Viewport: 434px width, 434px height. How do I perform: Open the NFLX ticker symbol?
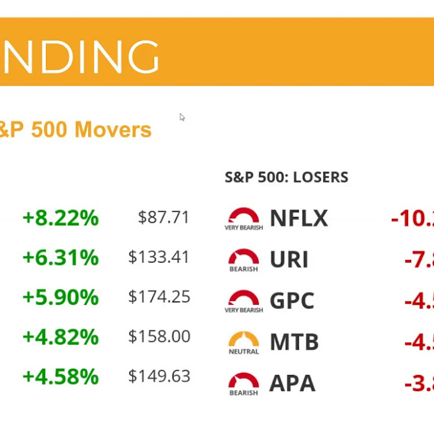299,218
